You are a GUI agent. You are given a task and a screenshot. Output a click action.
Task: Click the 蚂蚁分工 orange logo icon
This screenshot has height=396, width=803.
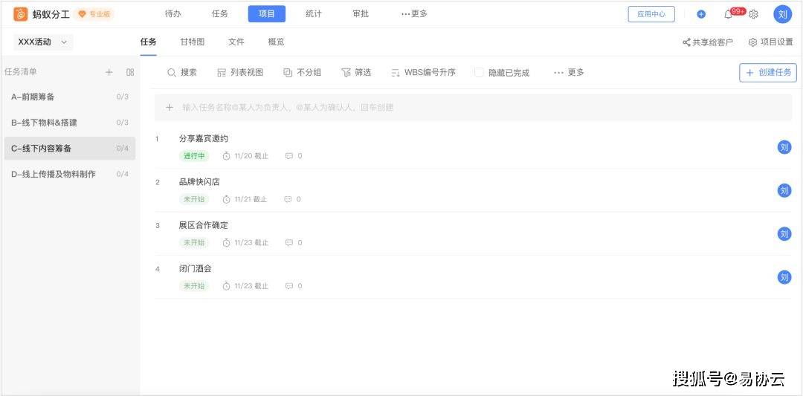(21, 14)
